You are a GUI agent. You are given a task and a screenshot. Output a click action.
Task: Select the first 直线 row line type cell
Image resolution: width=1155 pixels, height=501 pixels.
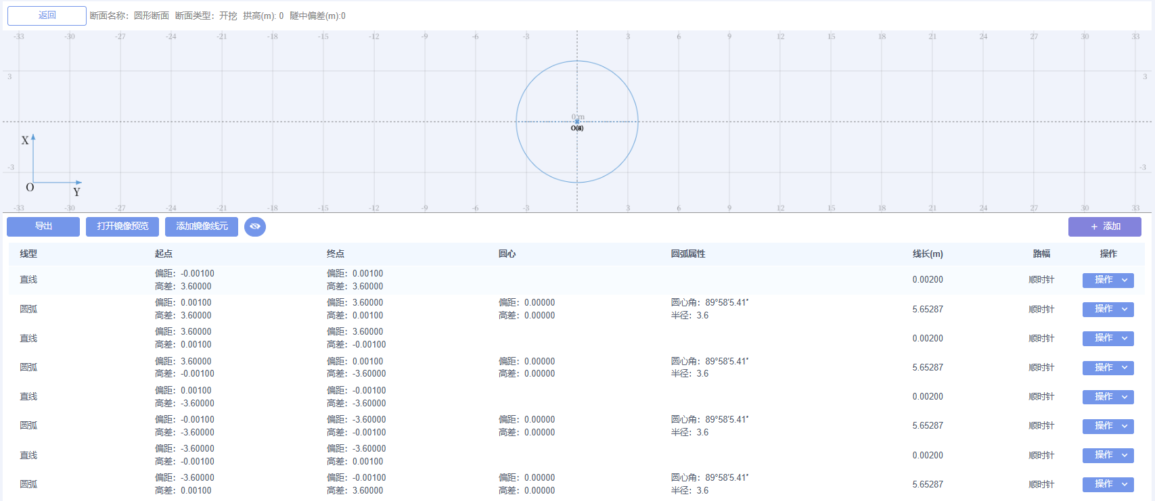coord(28,280)
